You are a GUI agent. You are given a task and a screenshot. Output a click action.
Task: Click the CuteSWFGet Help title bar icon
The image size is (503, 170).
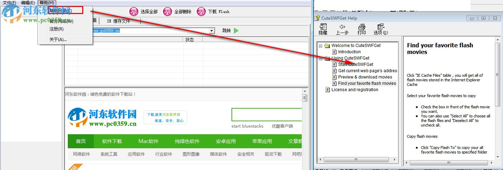click(317, 18)
